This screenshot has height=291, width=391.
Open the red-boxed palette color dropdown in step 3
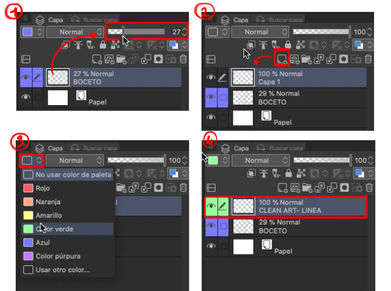tap(31, 160)
